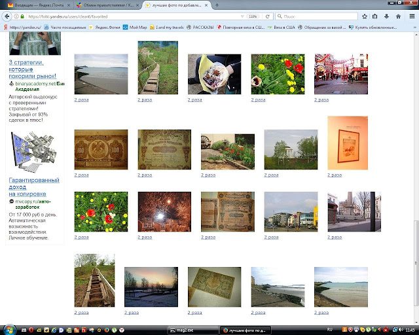Open the rotunda among birch trees photo
419x335 pixels.
tap(291, 150)
